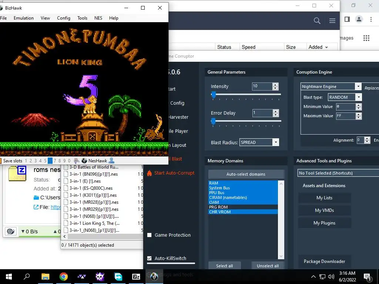
Task: Open the File menu in BizHawk
Action: [3, 18]
